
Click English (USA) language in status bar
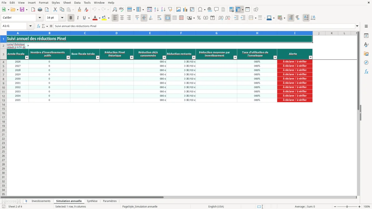(x=216, y=207)
